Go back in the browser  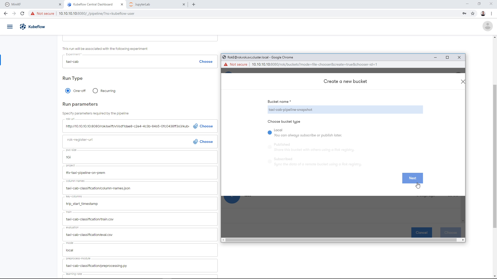point(5,13)
